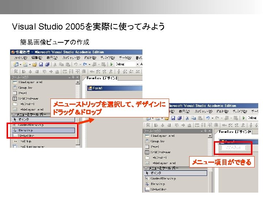This screenshot has height=197, width=263.
Task: Open Debug configuration combo in 情報処理 window
Action: click(x=127, y=64)
